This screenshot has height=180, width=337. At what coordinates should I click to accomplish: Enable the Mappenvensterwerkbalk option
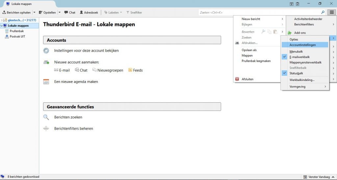tap(305, 62)
